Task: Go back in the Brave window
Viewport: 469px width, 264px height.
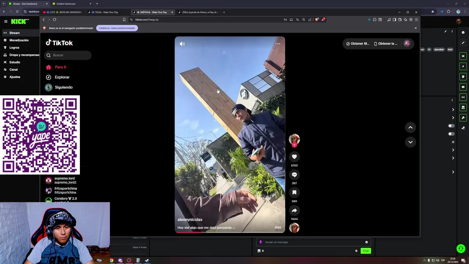Action: click(43, 19)
